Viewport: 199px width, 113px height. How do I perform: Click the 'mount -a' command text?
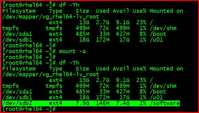pyautogui.click(x=72, y=52)
